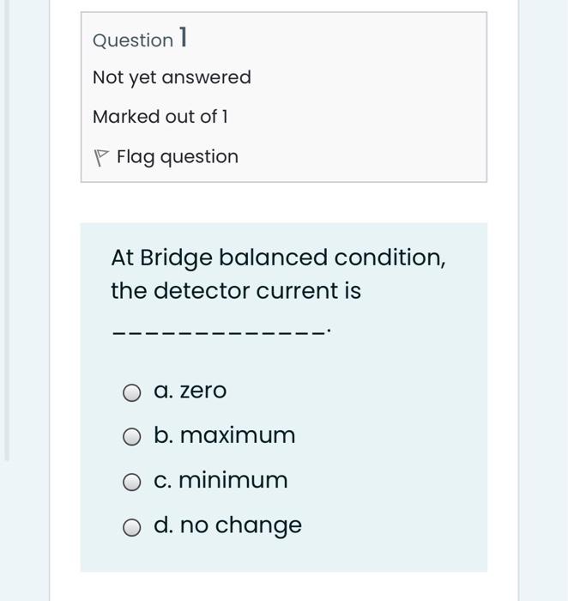Screen dimensions: 568x601
Task: Click the Flag question link text
Action: pos(177,157)
